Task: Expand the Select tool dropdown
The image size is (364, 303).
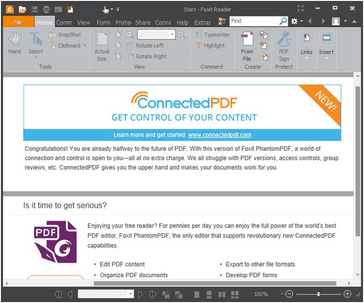Action: click(35, 58)
